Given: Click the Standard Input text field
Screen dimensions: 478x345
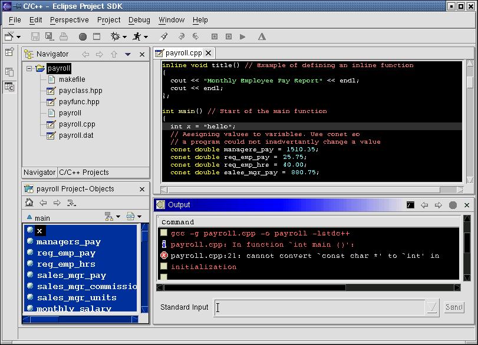Looking at the screenshot, I should (319, 307).
